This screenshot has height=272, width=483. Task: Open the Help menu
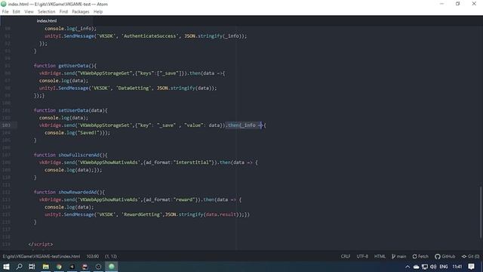point(98,12)
